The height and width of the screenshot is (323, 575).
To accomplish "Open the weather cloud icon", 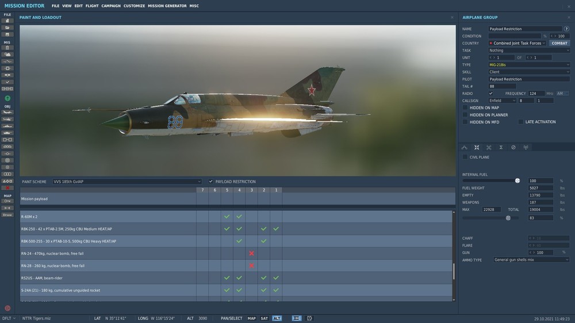I will click(x=7, y=55).
